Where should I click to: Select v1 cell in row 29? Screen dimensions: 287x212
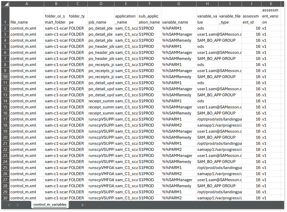click(271, 192)
